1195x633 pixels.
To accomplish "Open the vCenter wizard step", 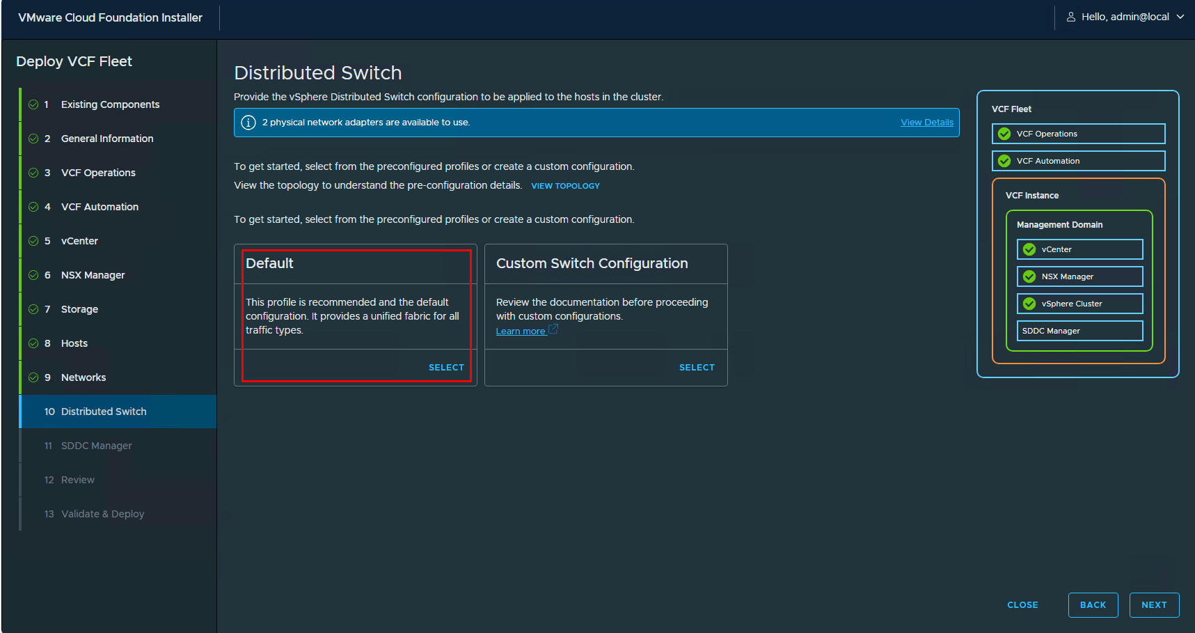I will 118,241.
